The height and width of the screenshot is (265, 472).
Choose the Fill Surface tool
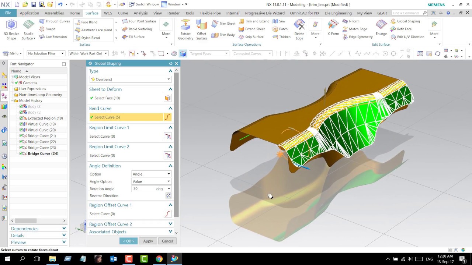133,37
